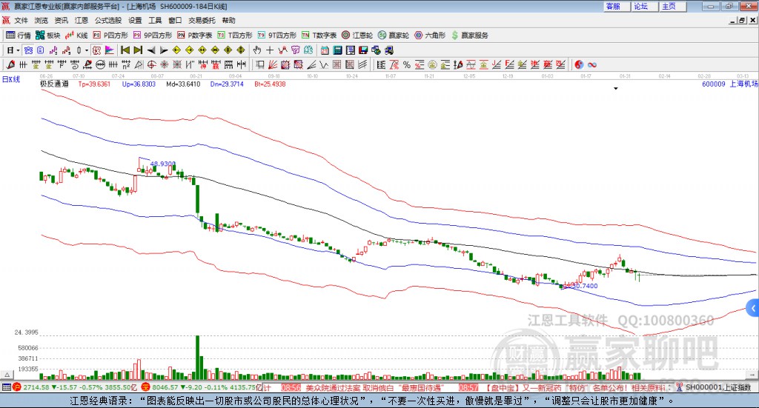Image resolution: width=759 pixels, height=408 pixels.
Task: Click the 沪 index badge in status bar
Action: click(x=17, y=387)
